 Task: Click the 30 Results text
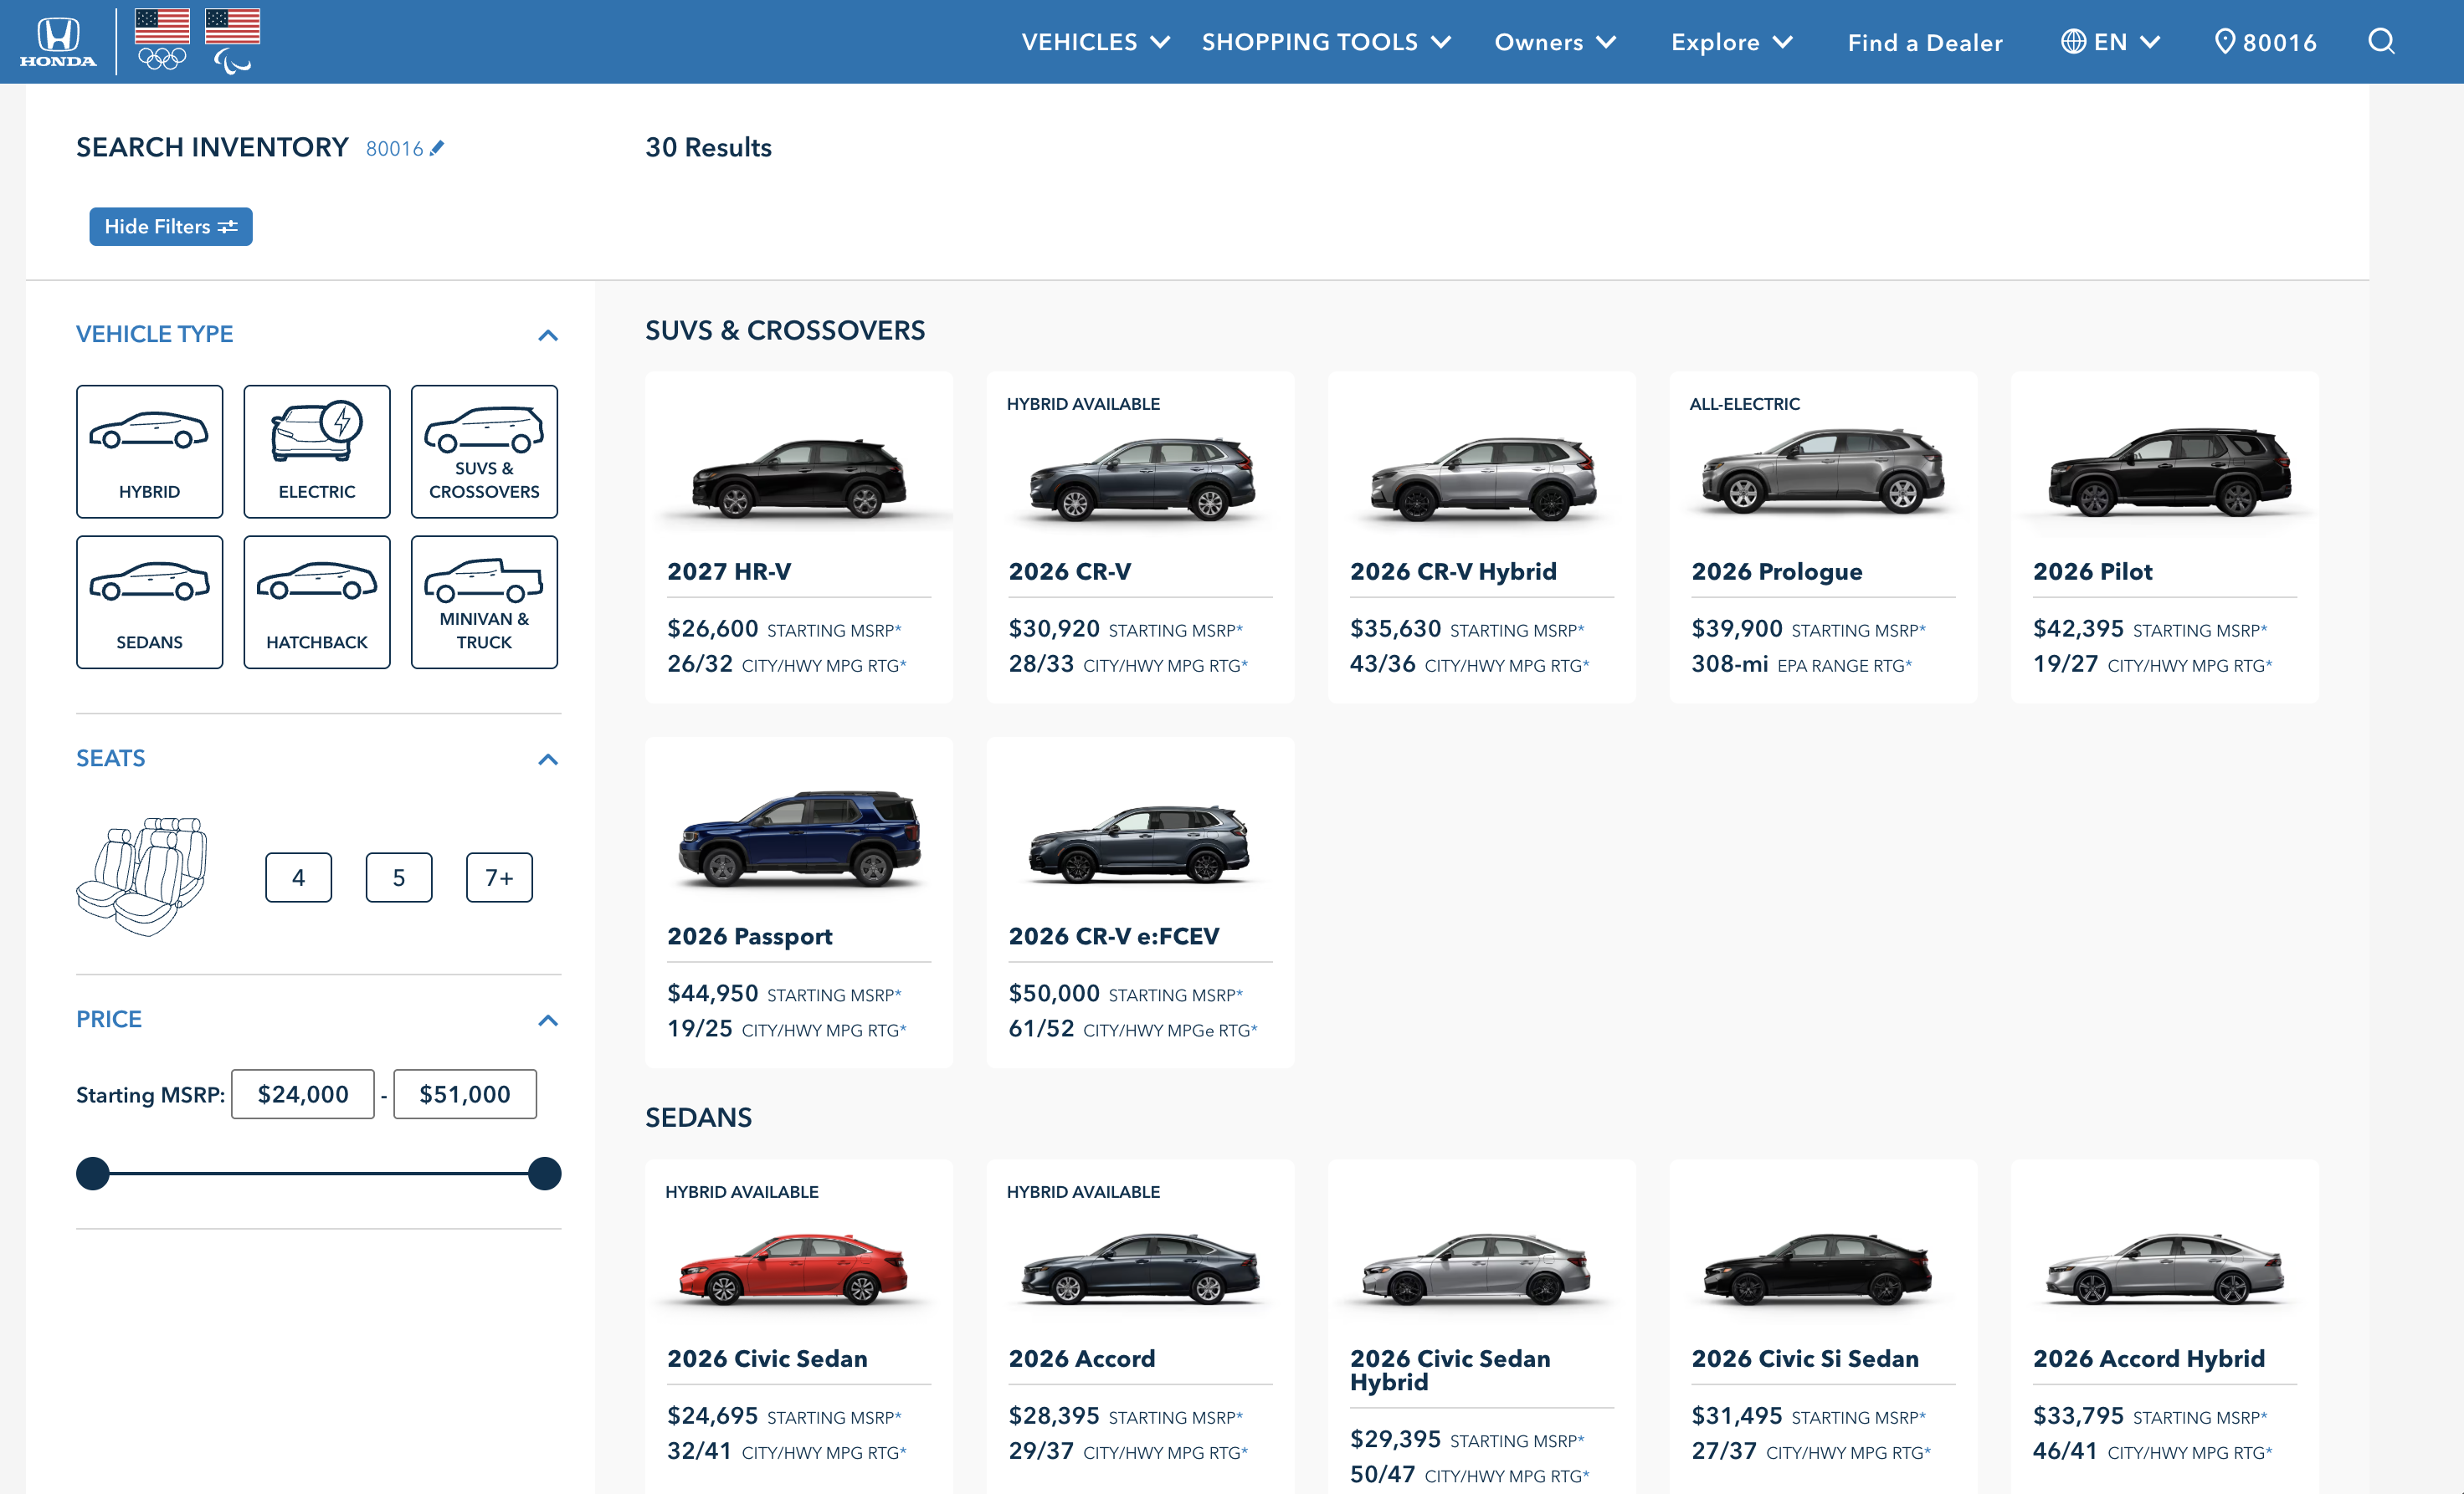click(x=708, y=148)
